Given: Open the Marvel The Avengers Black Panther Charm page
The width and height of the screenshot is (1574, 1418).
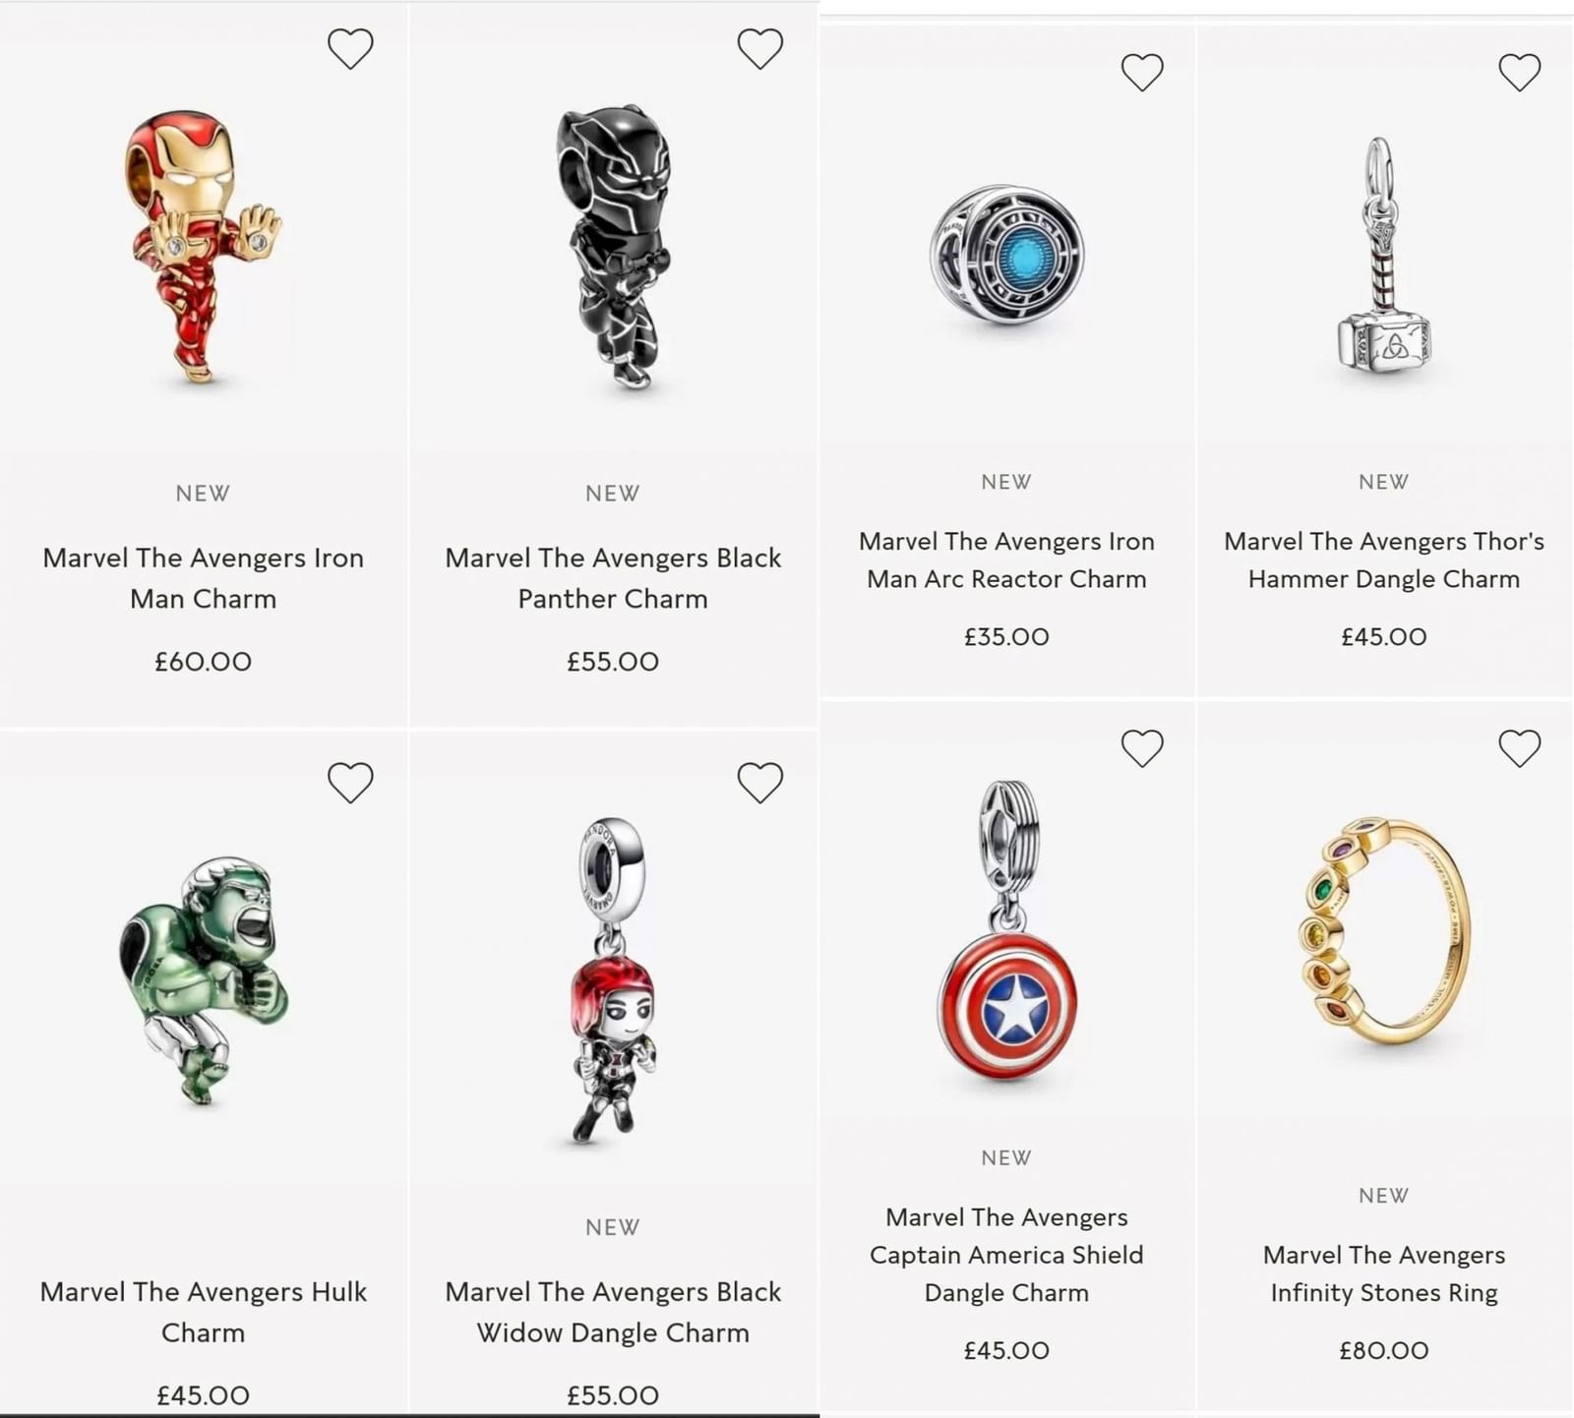Looking at the screenshot, I should click(612, 577).
